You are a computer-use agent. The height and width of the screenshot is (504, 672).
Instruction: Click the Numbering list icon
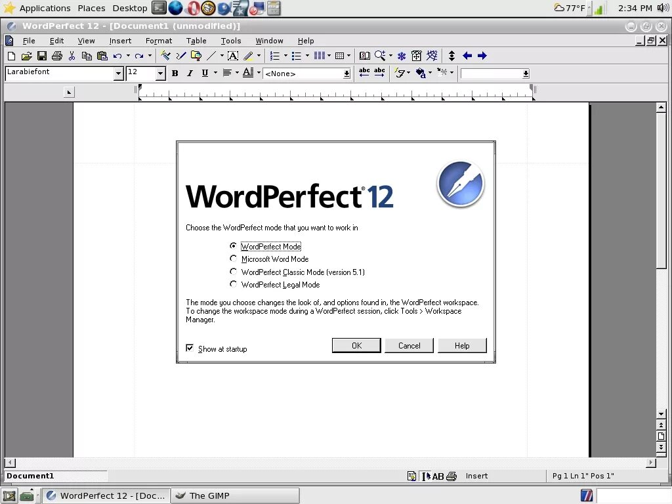click(275, 56)
